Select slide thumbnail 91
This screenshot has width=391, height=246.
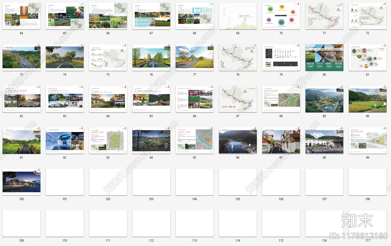[21, 140]
